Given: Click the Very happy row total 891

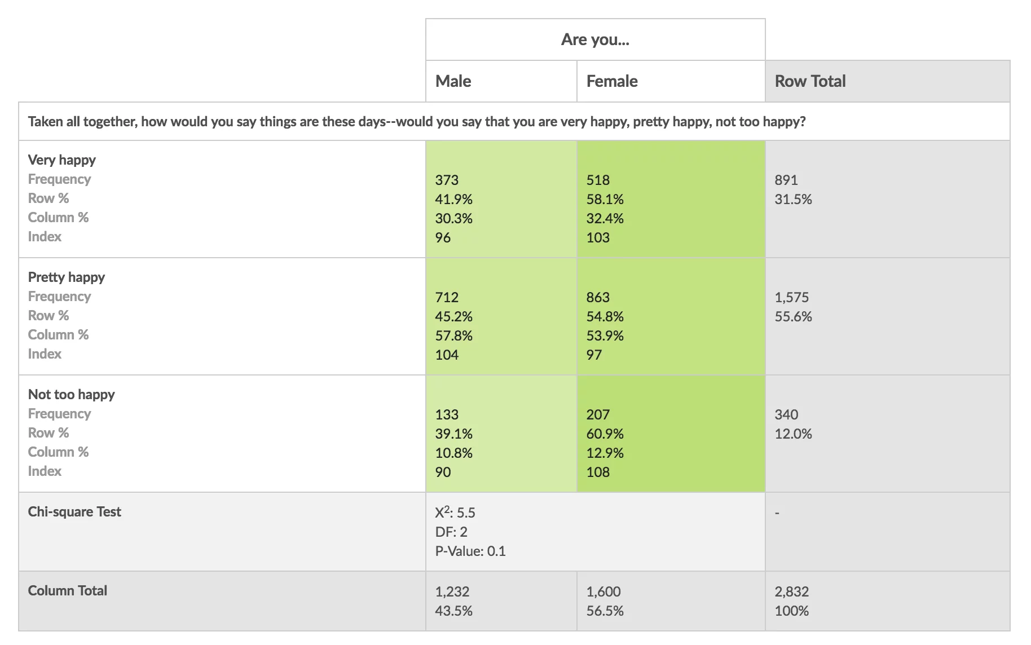Looking at the screenshot, I should point(786,180).
